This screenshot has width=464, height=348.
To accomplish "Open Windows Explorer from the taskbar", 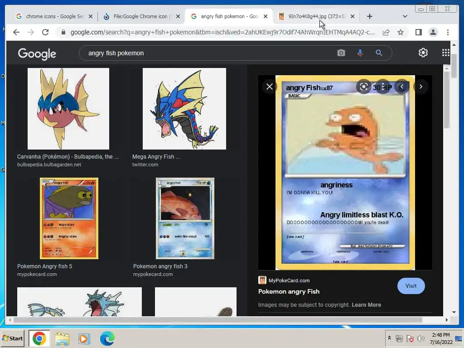I will coord(62,338).
